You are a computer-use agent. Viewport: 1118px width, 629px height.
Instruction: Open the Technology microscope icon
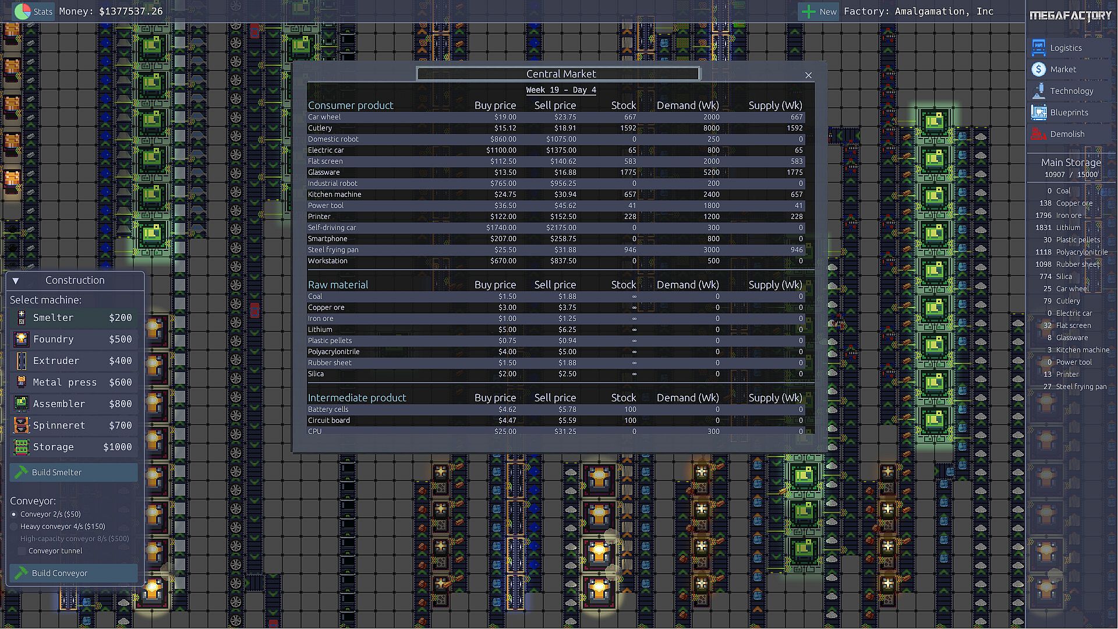pos(1038,91)
